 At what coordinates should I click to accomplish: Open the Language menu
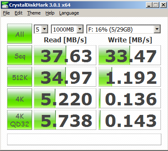[x=69, y=13]
